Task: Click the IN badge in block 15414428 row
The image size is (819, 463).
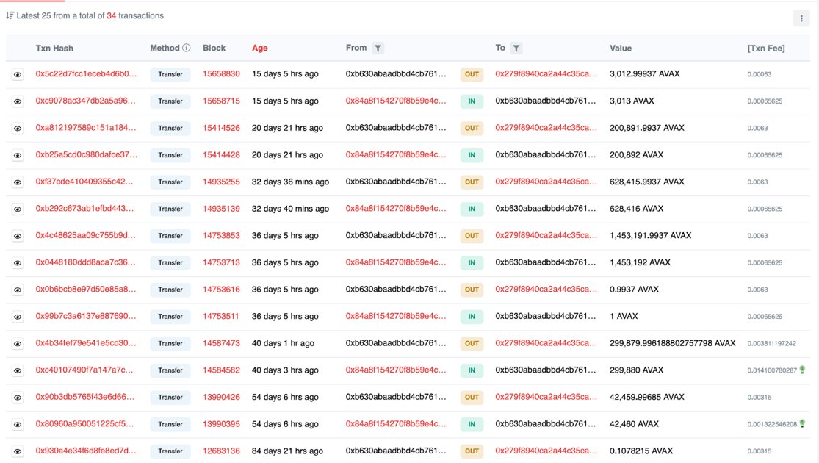Action: pyautogui.click(x=472, y=155)
